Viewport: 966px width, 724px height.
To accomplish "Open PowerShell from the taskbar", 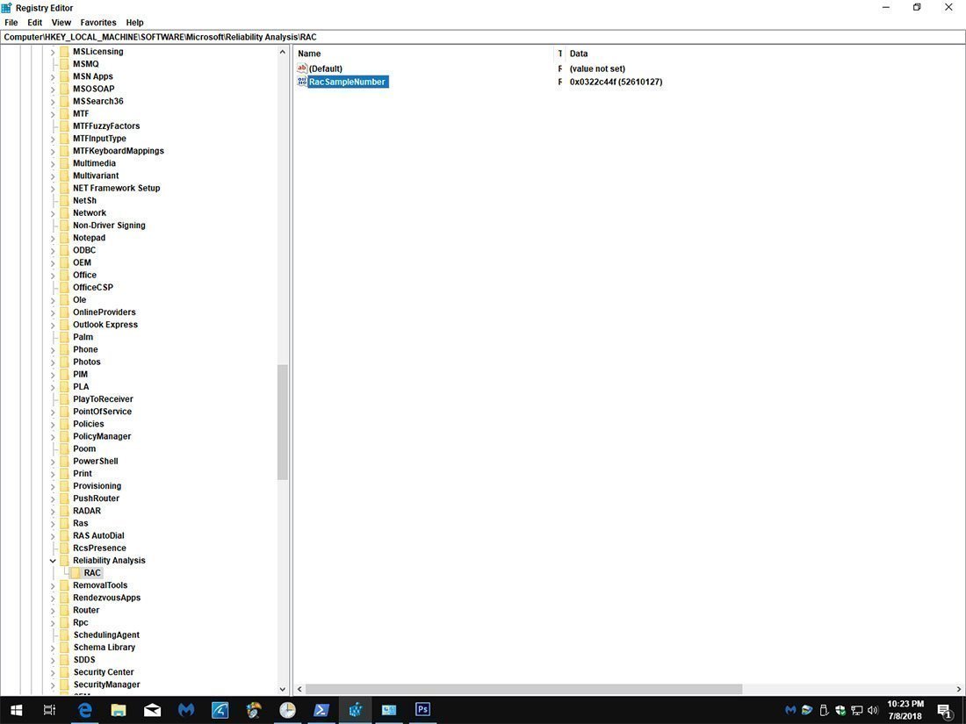I will (x=321, y=710).
